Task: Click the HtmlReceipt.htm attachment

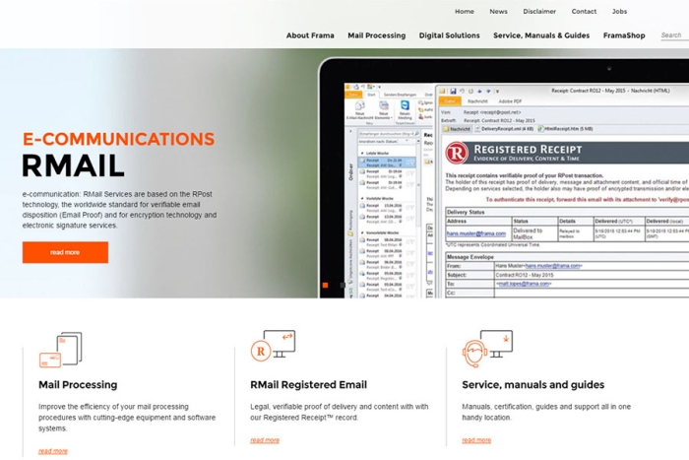Action: point(566,129)
